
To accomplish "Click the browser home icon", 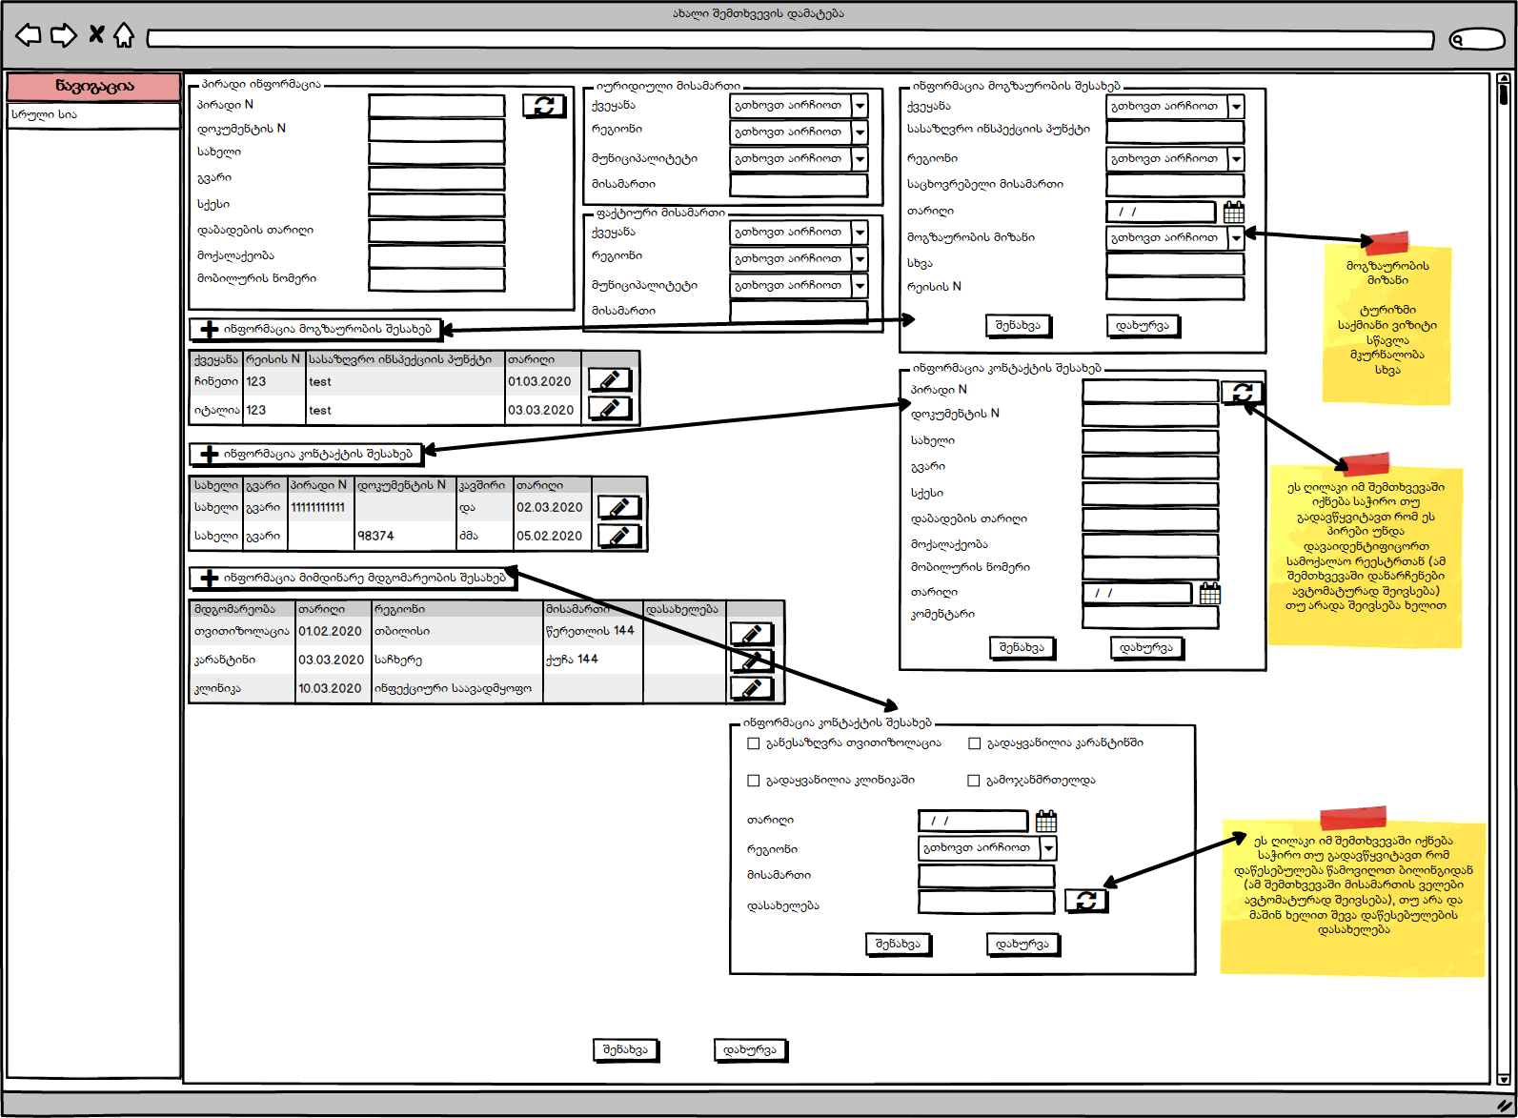I will pyautogui.click(x=124, y=35).
